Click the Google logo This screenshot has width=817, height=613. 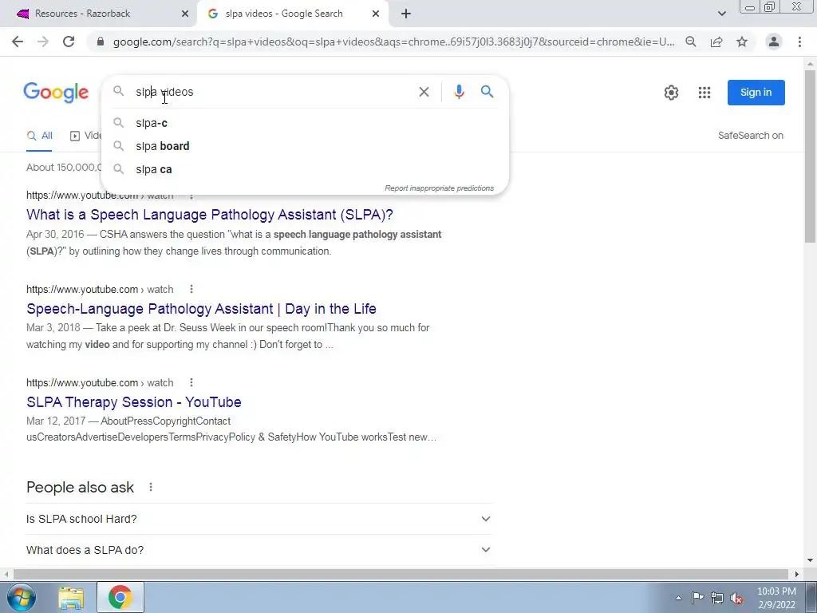coord(56,93)
